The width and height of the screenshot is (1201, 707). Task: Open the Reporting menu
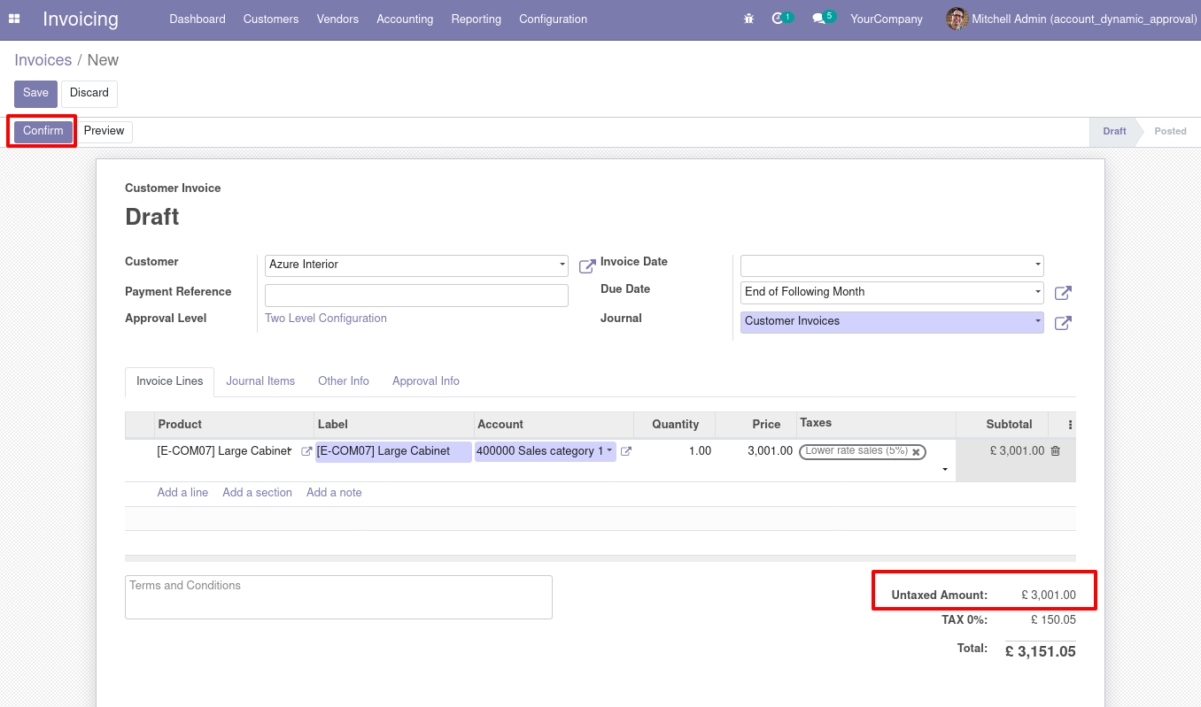pyautogui.click(x=476, y=19)
